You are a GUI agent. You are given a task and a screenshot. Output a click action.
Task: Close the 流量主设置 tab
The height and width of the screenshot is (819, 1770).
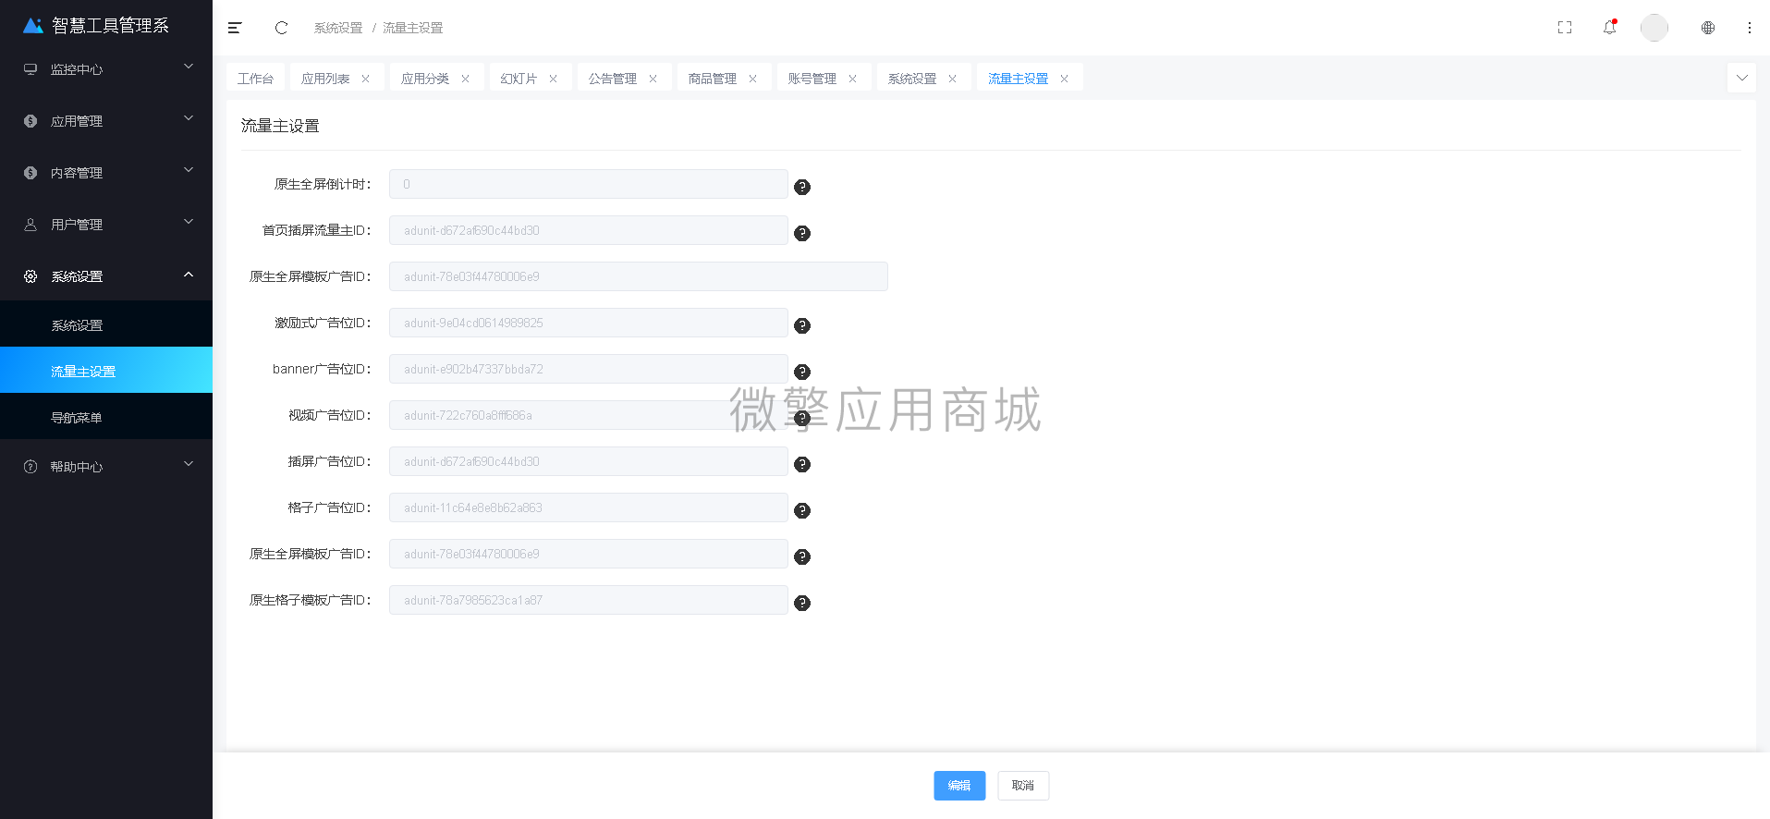pyautogui.click(x=1065, y=79)
